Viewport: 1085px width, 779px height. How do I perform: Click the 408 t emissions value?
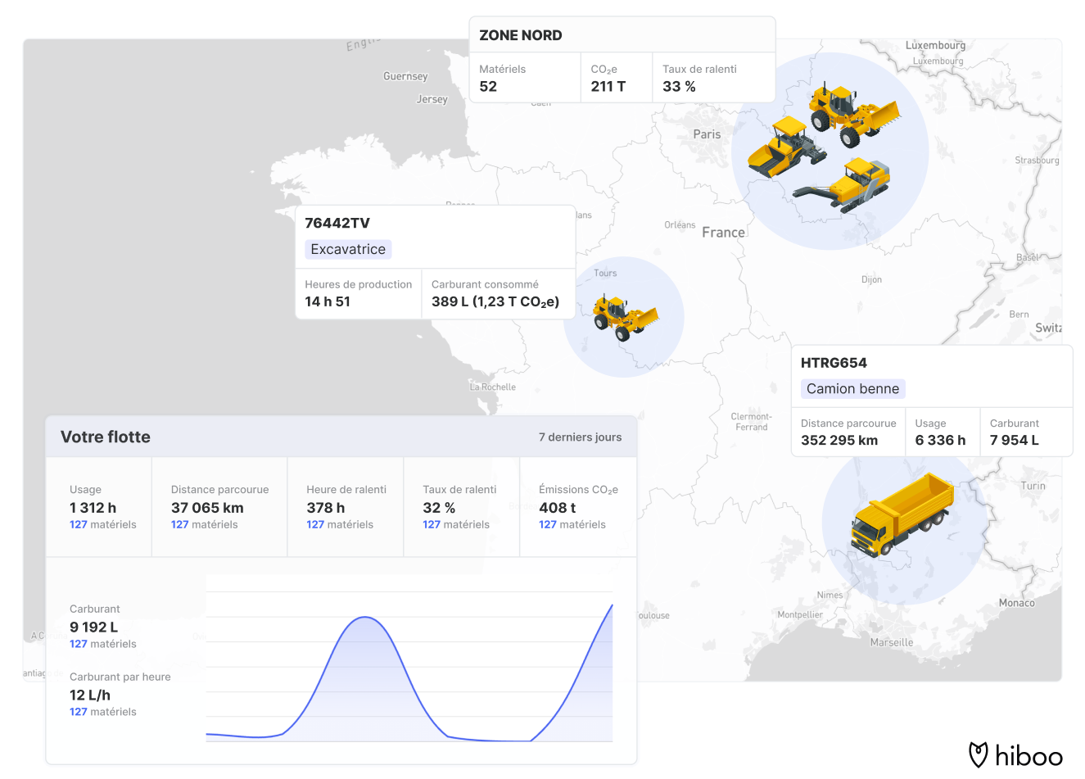tap(557, 508)
